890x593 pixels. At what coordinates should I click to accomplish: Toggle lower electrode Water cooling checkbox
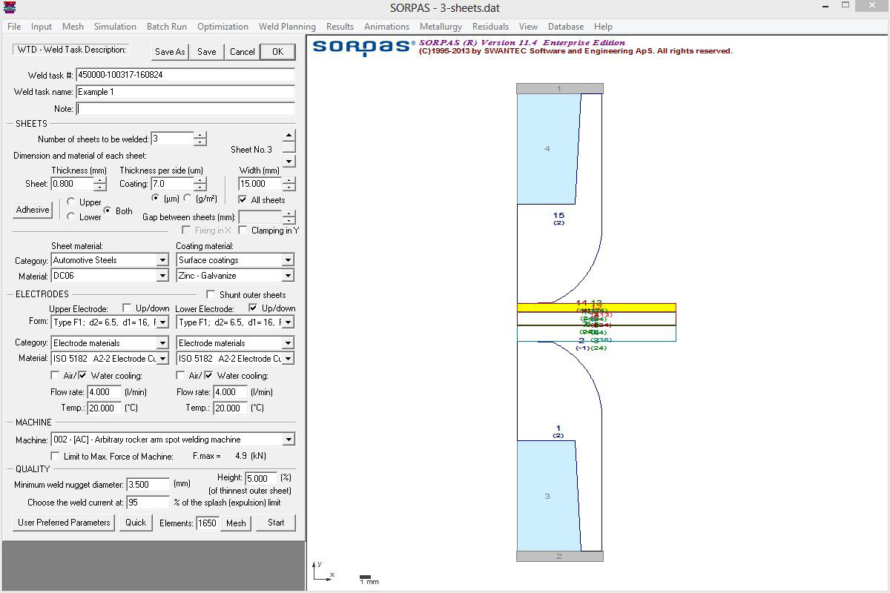tap(208, 375)
